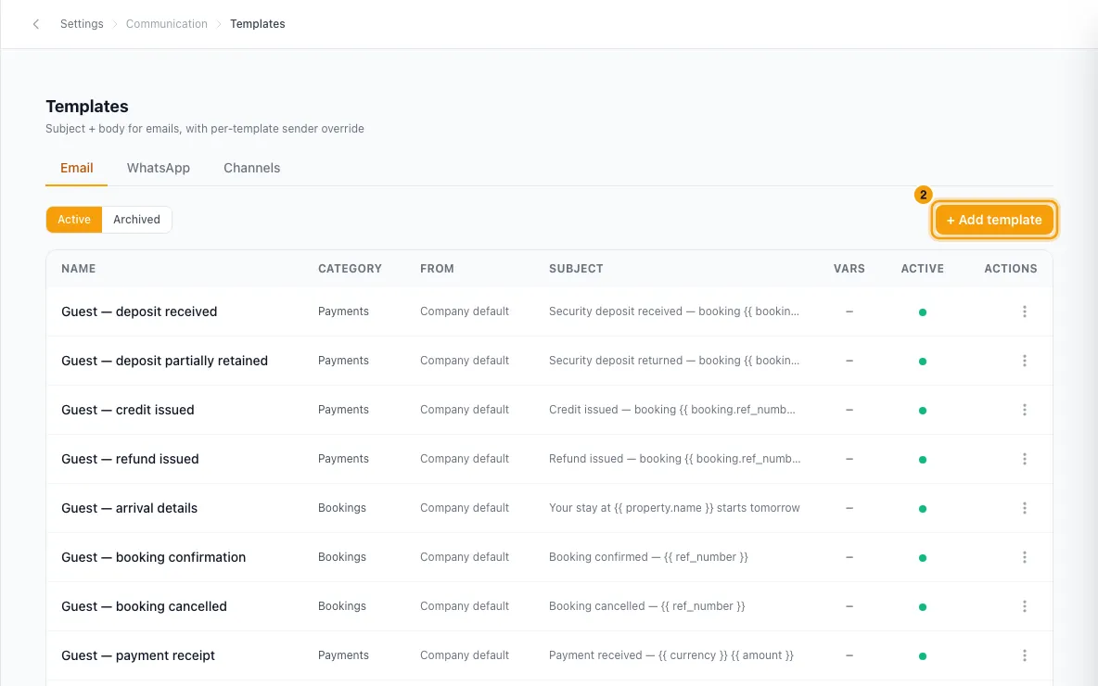This screenshot has height=686, width=1098.
Task: Click active status dot for deposit partially retained
Action: (x=922, y=362)
